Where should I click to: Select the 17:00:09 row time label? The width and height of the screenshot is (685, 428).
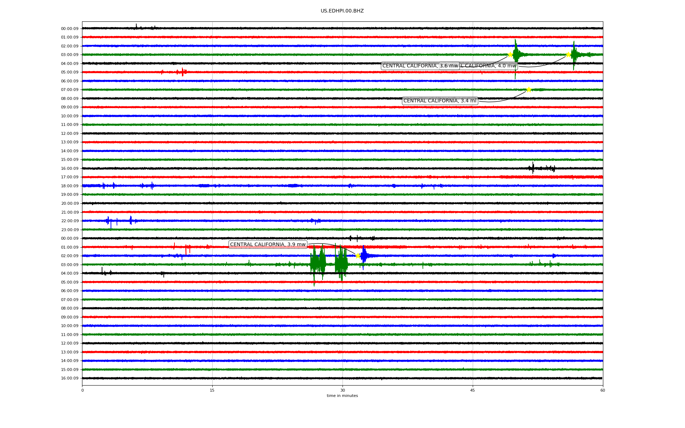pyautogui.click(x=70, y=177)
